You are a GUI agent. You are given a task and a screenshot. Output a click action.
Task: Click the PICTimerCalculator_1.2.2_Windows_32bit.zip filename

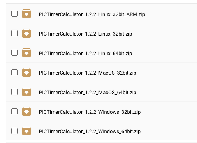90,112
